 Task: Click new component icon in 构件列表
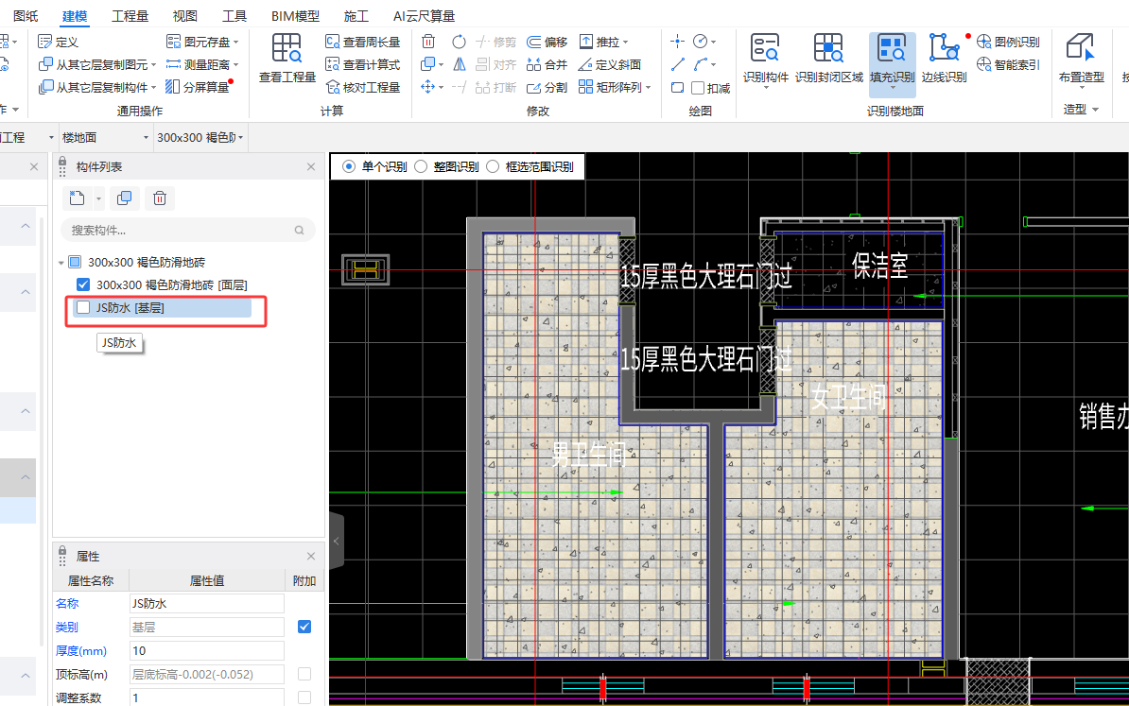(77, 198)
